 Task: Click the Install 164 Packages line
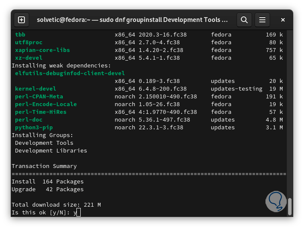pos(48,181)
